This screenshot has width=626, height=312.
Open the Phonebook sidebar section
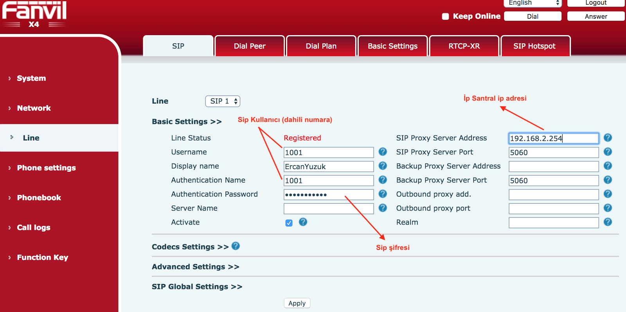[x=39, y=198]
